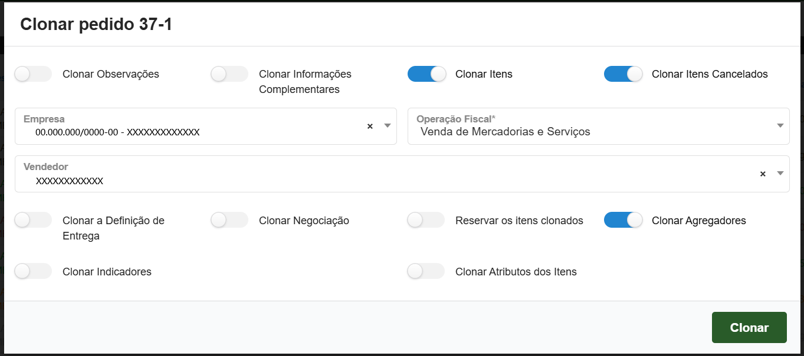
Task: Turn off Clonar Agregadores
Action: coord(623,219)
